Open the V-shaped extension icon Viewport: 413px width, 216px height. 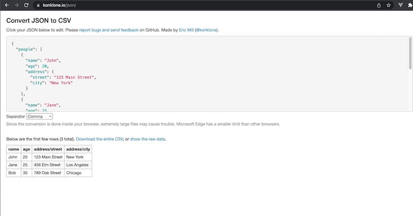point(401,5)
